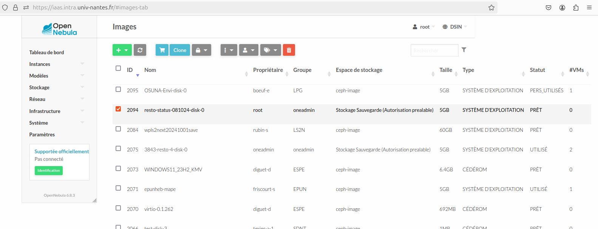Click the green Identification button
Viewport: 598px width, 229px height.
(49, 171)
